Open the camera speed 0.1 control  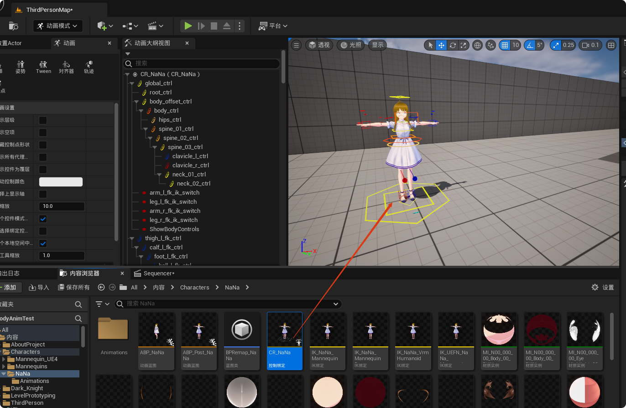pos(590,45)
